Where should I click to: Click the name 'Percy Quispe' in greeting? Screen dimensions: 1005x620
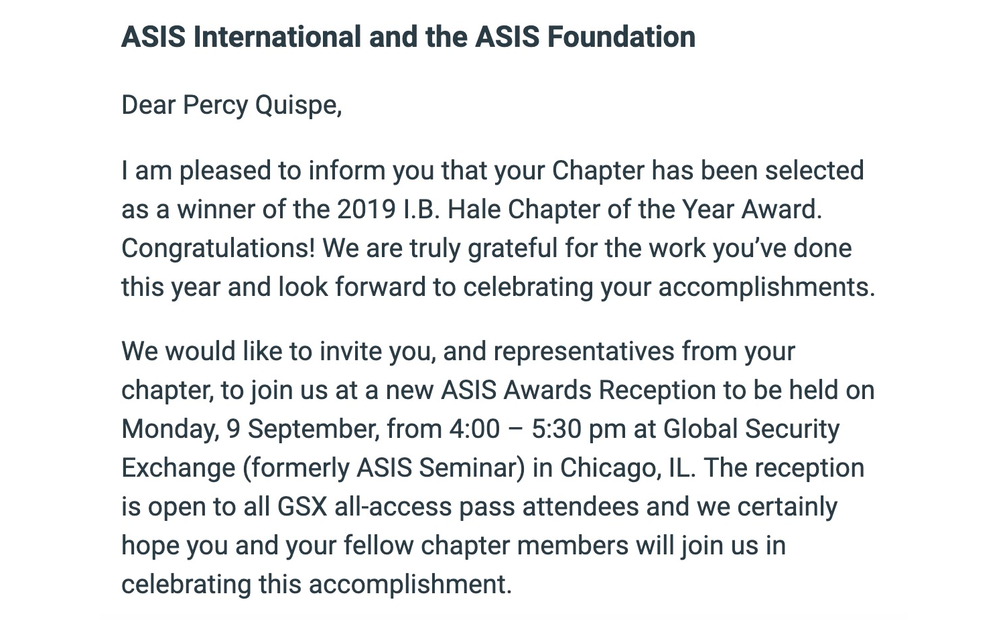[x=261, y=106]
